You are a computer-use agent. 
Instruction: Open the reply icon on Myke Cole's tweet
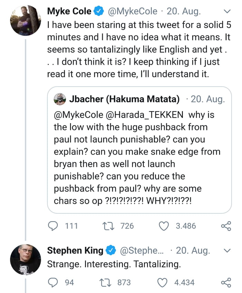53,226
